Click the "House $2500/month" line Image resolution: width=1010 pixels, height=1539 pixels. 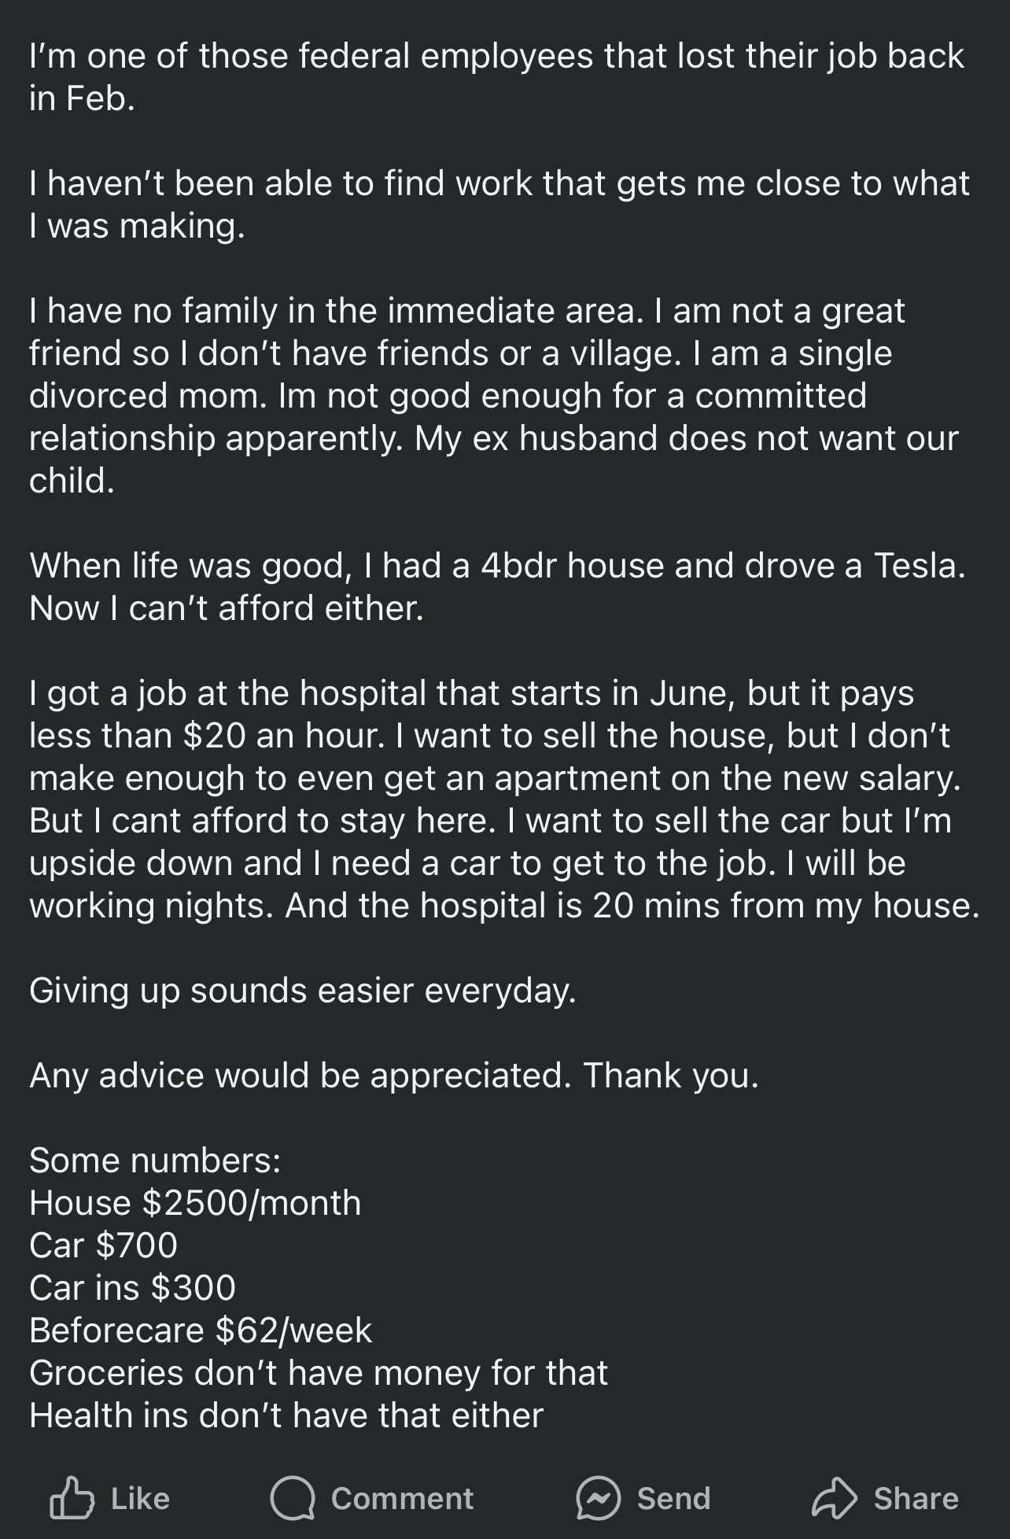(x=195, y=1203)
